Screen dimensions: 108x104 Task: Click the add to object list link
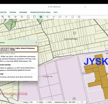[7, 54]
